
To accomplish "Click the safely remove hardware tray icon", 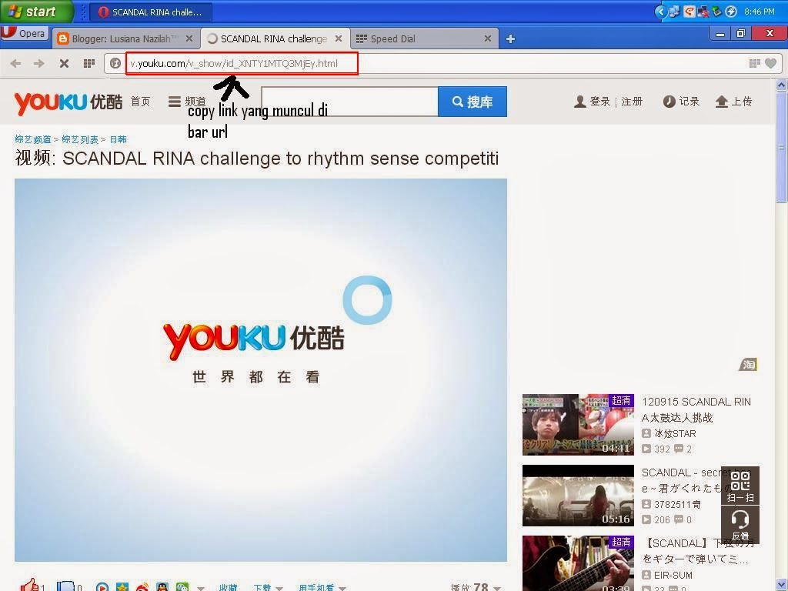I will coord(716,11).
